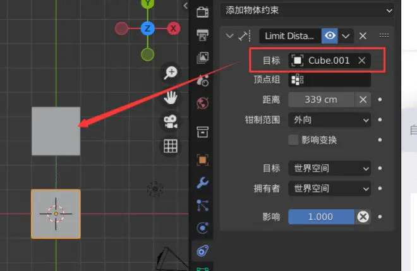This screenshot has width=417, height=271.
Task: Open the Modifiers wrench tab
Action: (x=202, y=183)
